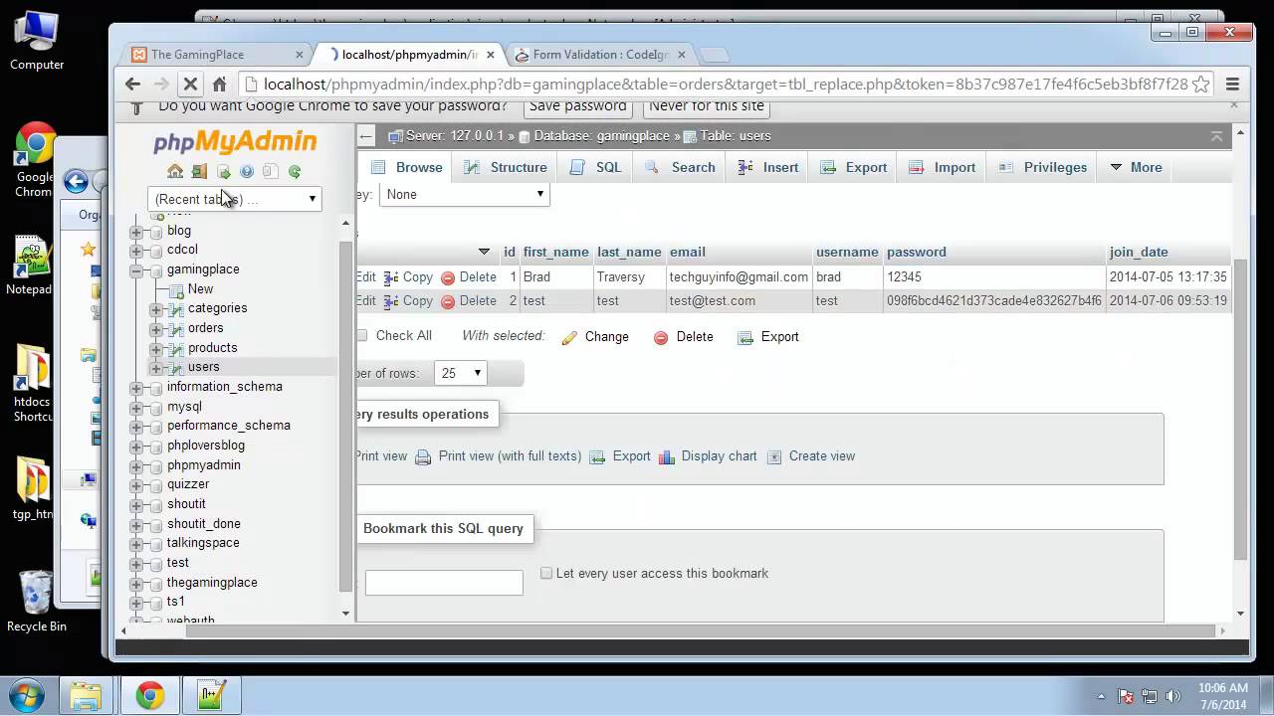
Task: Click the red Delete icon for selected rows
Action: point(661,337)
